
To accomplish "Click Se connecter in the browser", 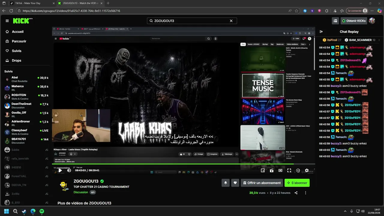I will [x=357, y=11].
